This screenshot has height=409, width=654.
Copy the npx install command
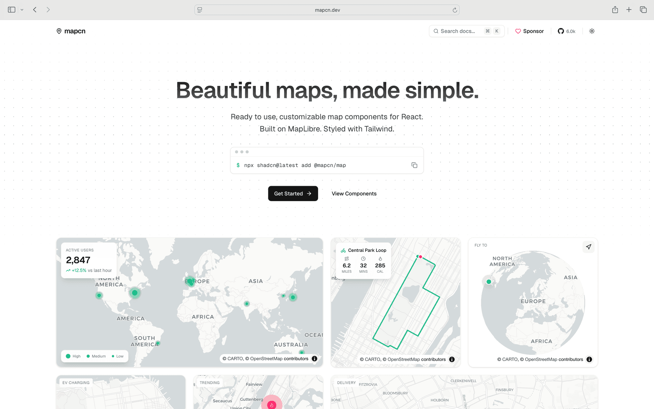(x=414, y=165)
